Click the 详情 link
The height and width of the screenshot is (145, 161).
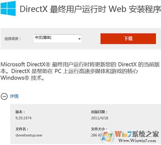coord(14,96)
